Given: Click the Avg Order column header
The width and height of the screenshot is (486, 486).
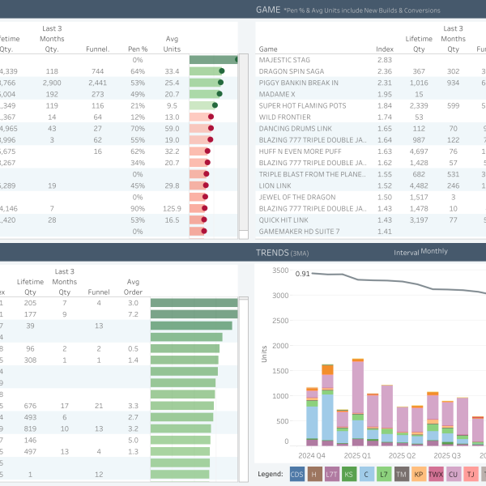Looking at the screenshot, I should coord(133,287).
